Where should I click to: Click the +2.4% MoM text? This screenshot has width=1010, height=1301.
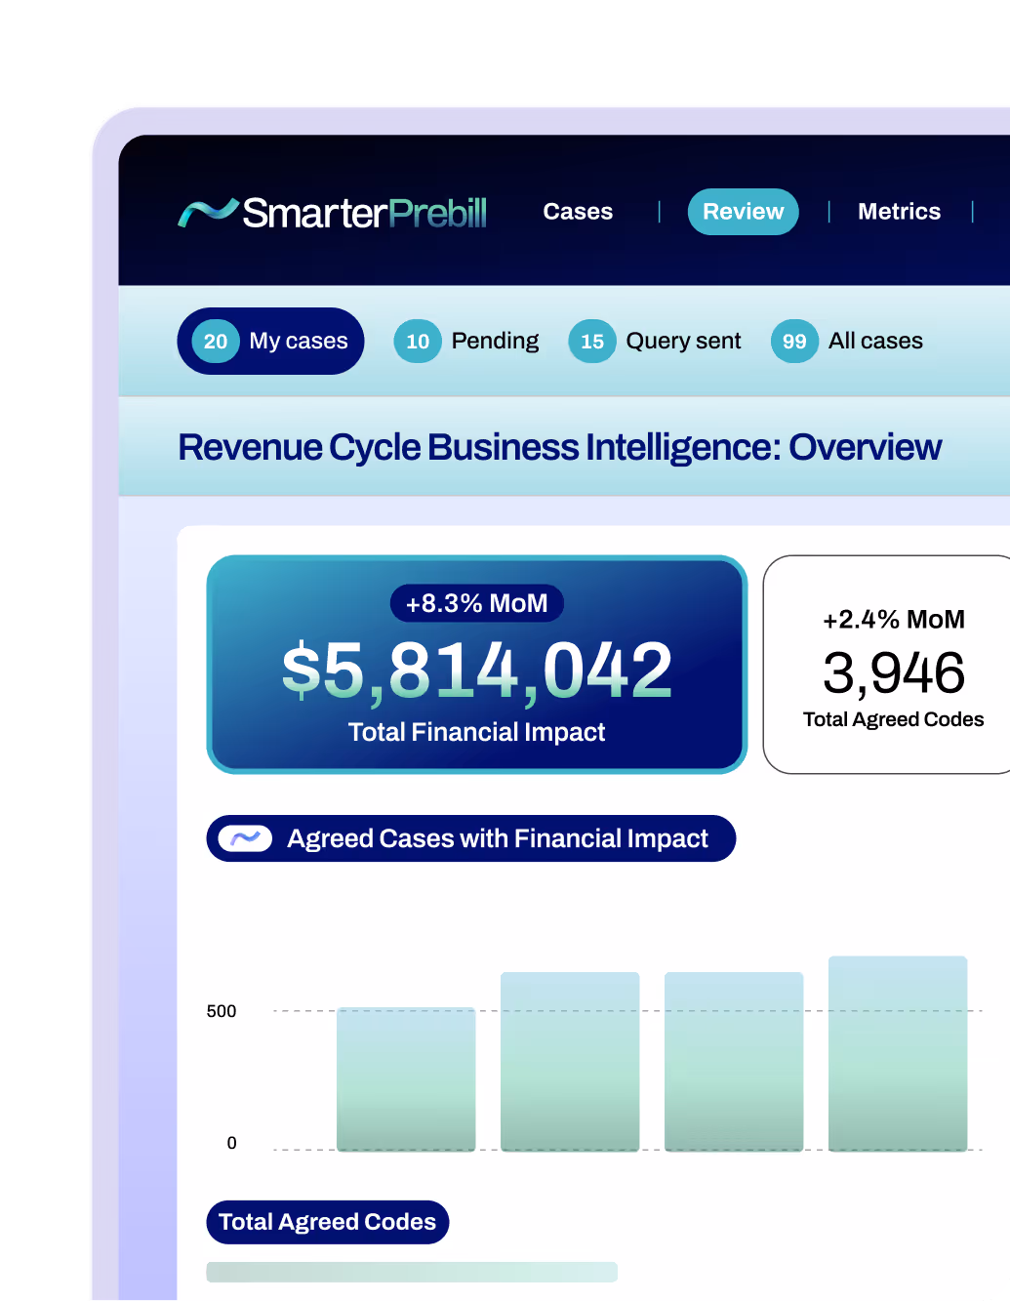click(x=894, y=619)
